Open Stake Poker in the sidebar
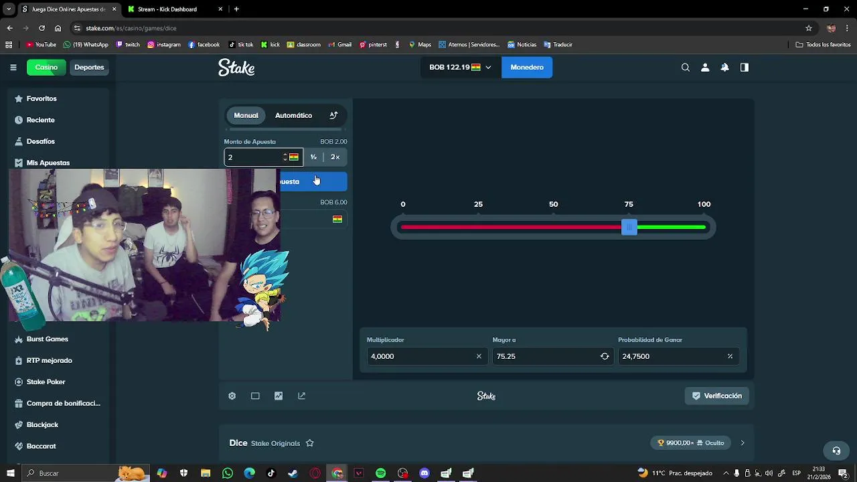857x482 pixels. (x=57, y=382)
